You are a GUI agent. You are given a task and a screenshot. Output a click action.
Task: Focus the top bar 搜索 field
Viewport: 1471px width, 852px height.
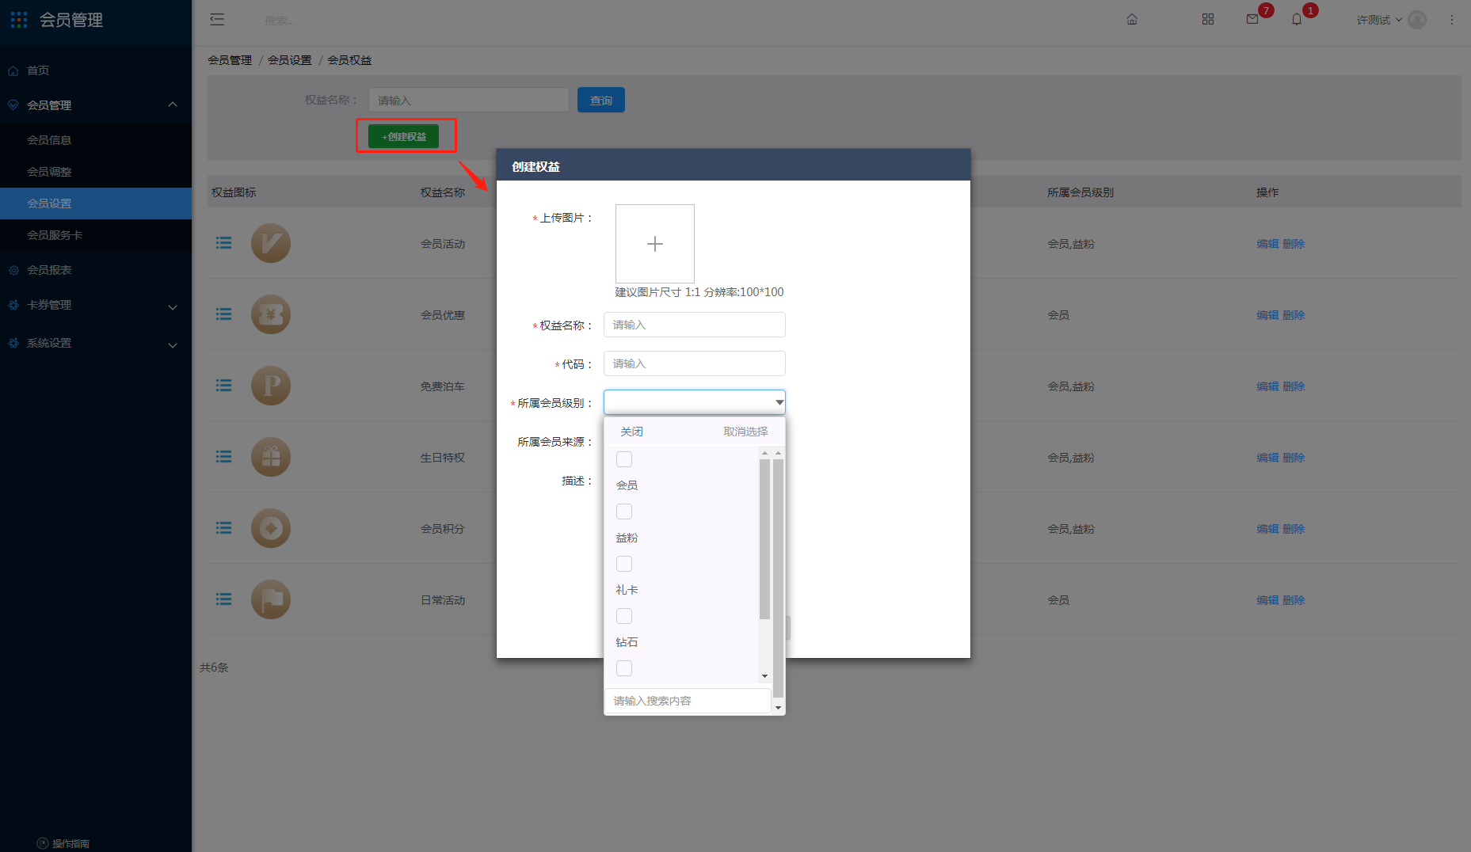280,21
